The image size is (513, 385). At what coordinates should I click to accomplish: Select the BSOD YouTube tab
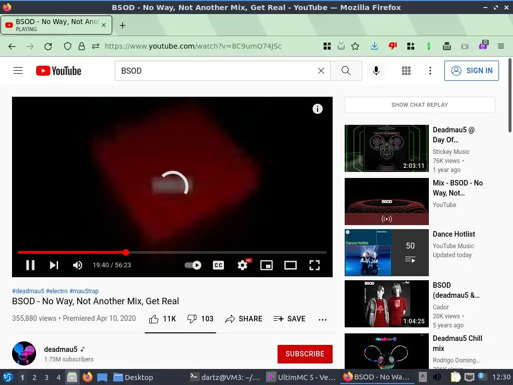click(56, 25)
